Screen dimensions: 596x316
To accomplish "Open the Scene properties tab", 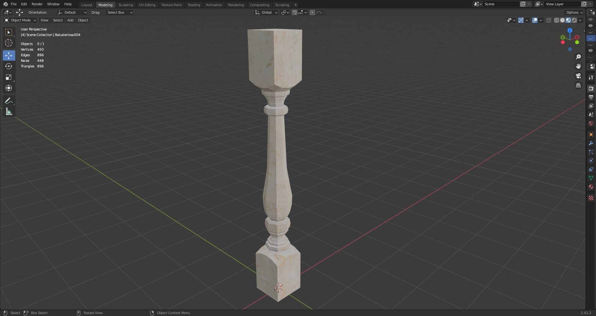I will tap(591, 115).
